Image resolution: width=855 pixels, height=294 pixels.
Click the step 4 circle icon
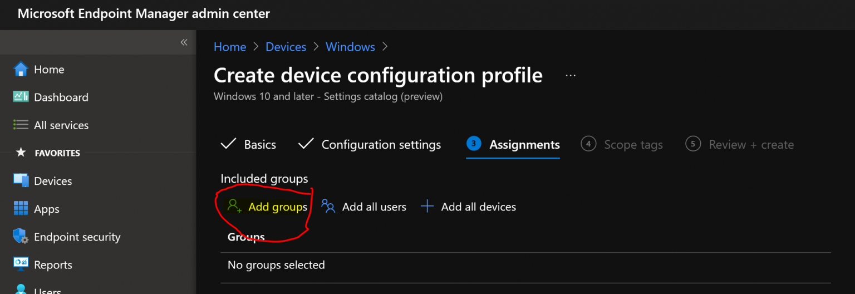[x=588, y=144]
